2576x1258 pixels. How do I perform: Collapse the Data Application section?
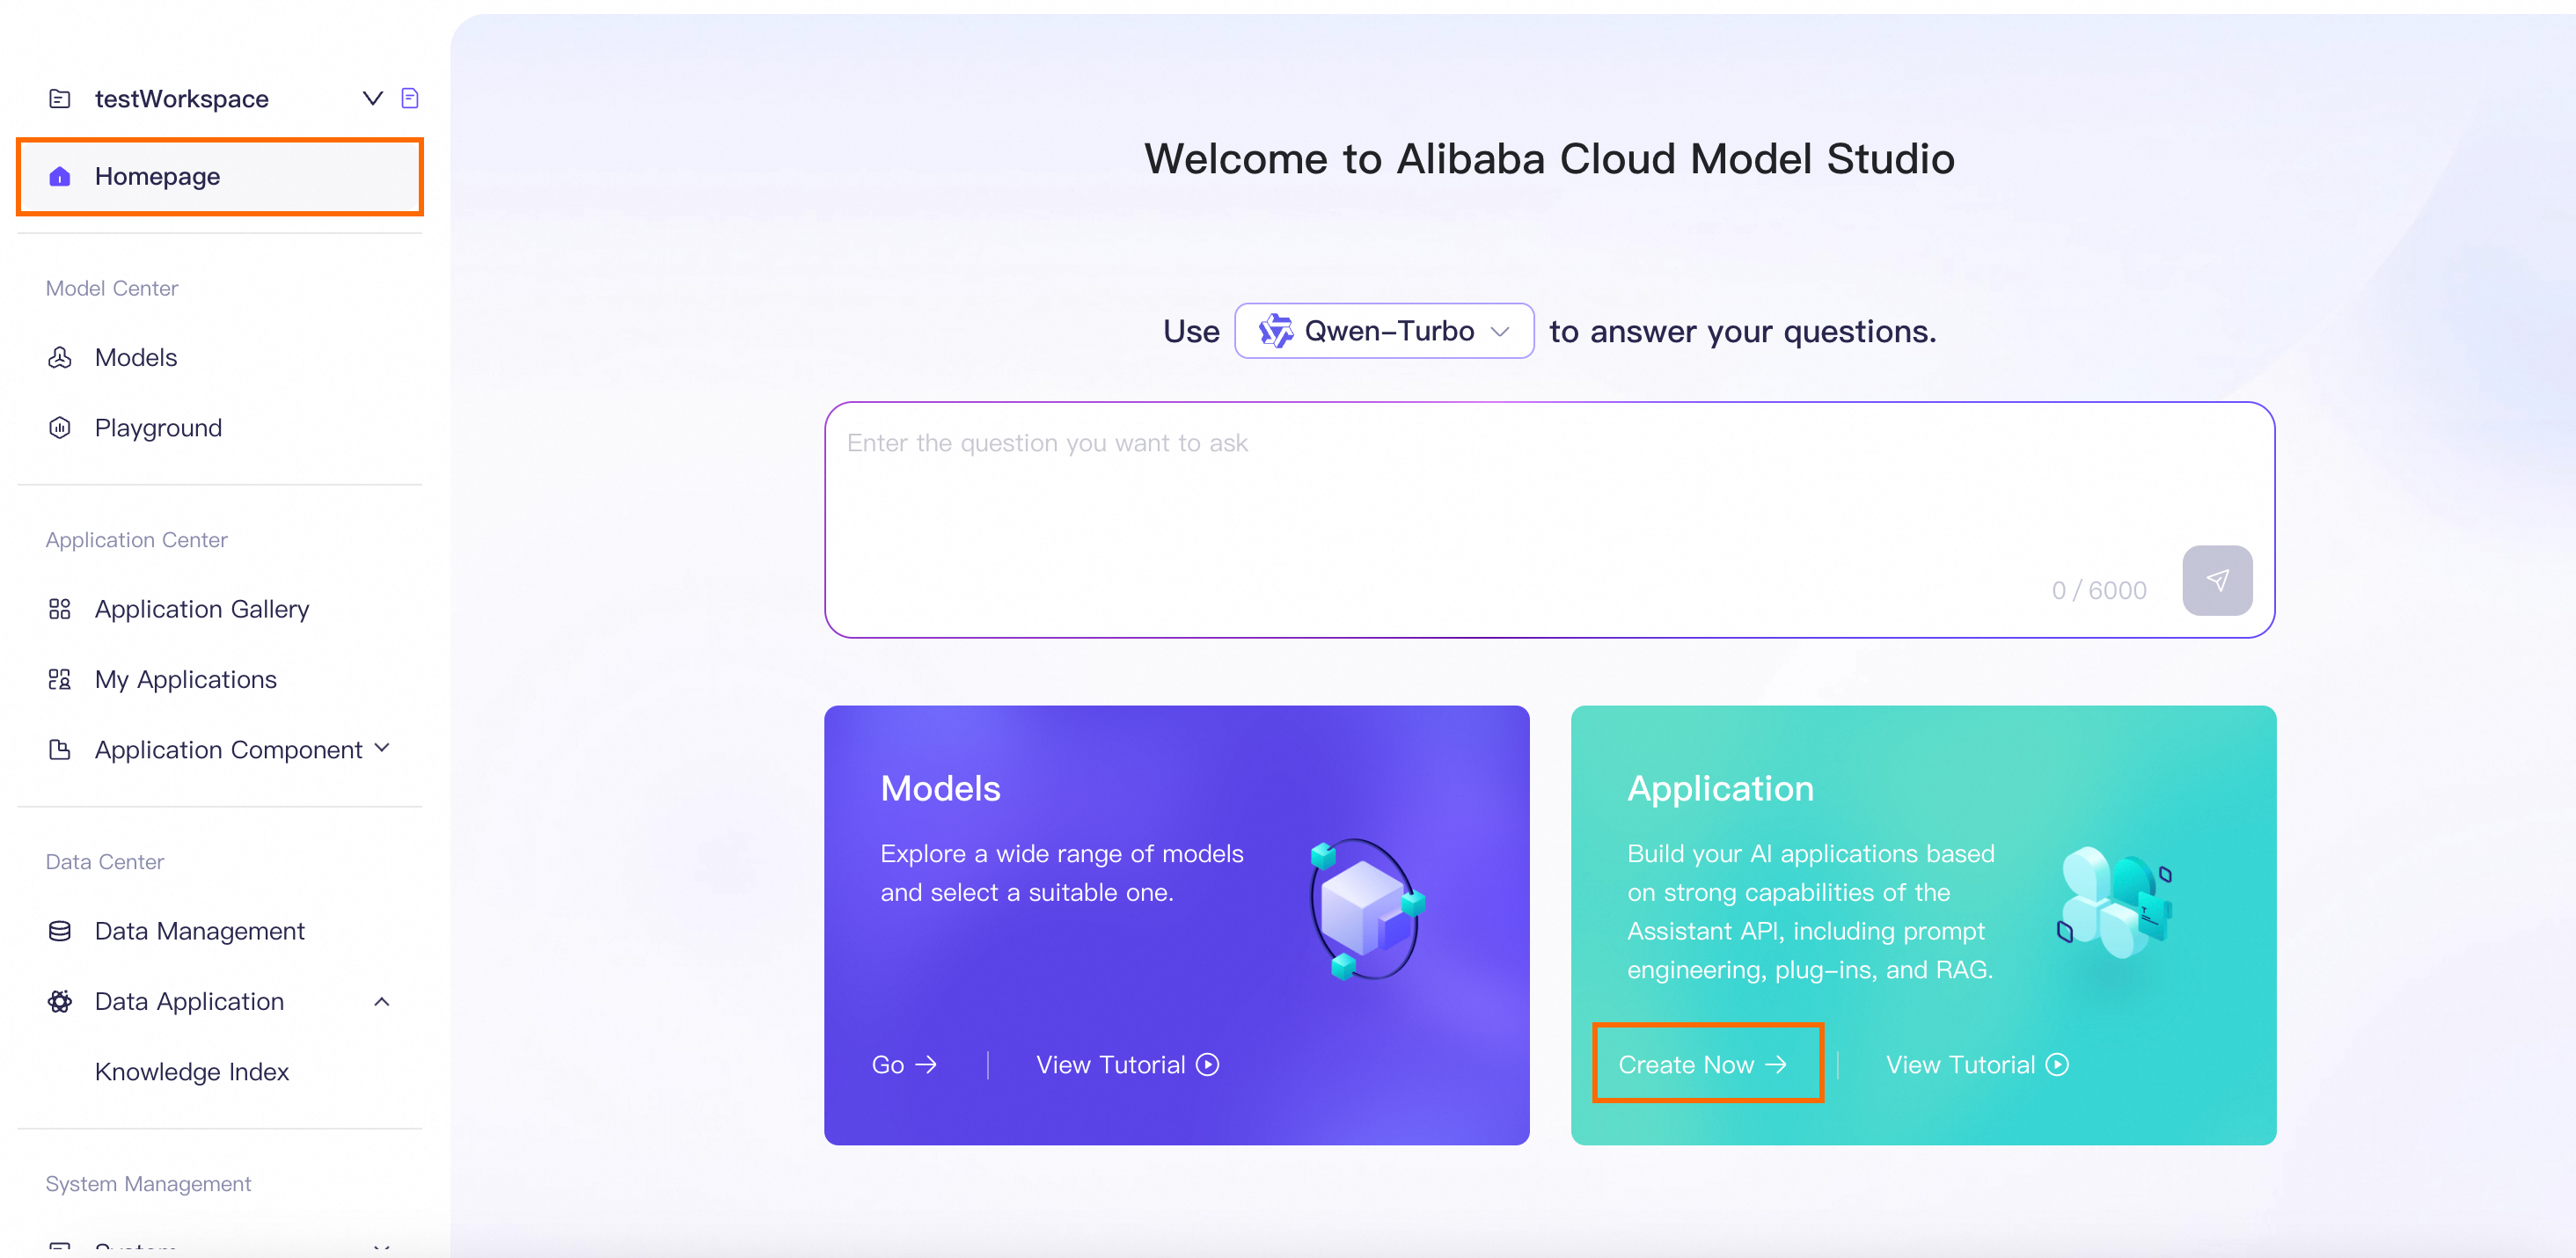[x=381, y=1001]
